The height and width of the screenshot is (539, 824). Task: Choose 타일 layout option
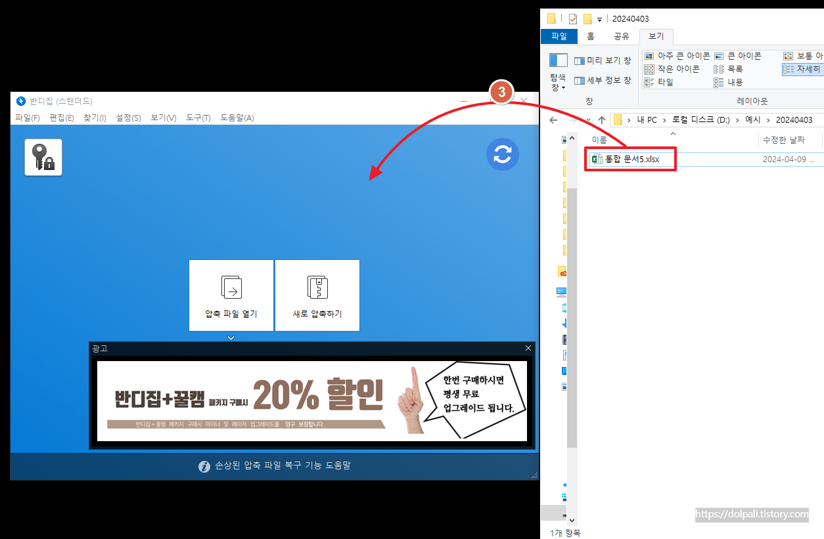(x=658, y=82)
